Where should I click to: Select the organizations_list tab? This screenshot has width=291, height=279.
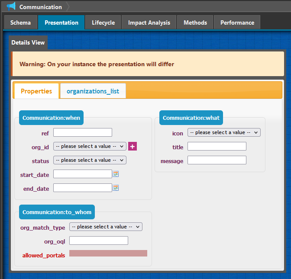click(93, 91)
